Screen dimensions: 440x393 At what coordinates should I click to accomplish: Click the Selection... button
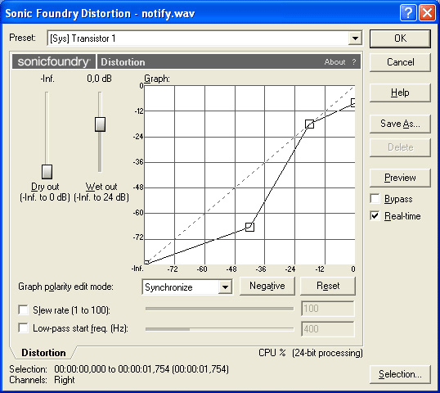pyautogui.click(x=400, y=374)
